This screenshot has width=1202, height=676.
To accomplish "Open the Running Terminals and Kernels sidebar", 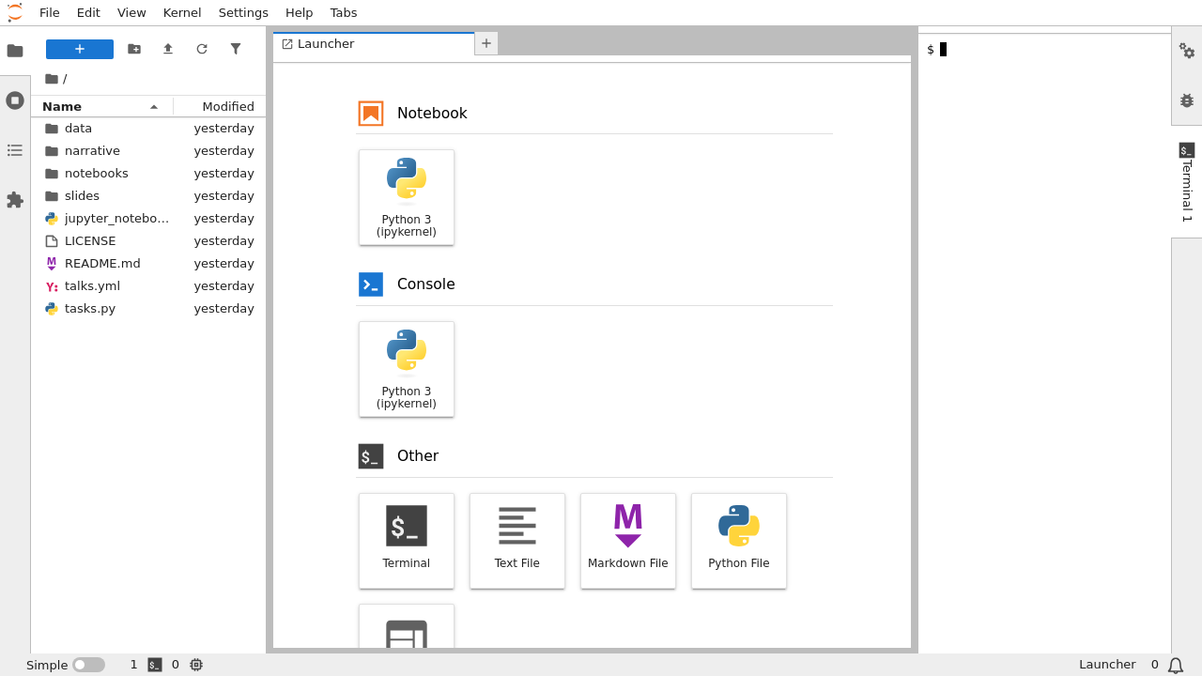I will pyautogui.click(x=15, y=100).
